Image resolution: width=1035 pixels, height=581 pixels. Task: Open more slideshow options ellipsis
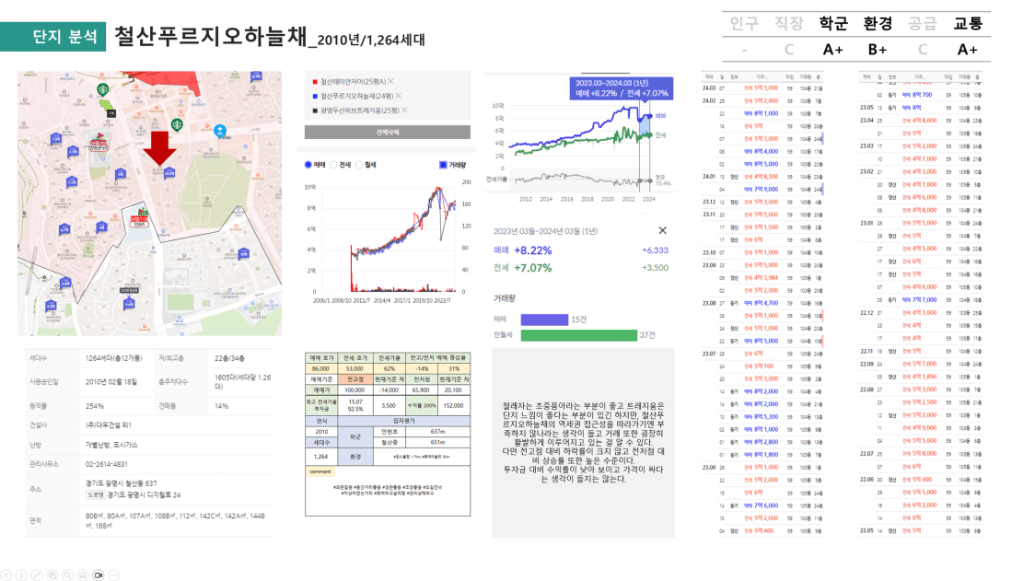tap(113, 575)
